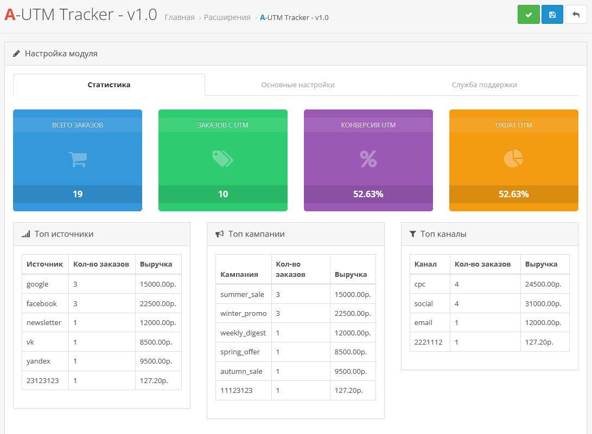Click the Выручка column header in channels table
This screenshot has width=592, height=434.
[x=540, y=264]
